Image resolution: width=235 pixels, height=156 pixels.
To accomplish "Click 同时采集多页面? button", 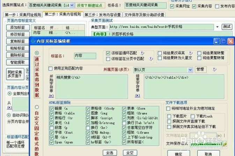I will pos(15,74).
